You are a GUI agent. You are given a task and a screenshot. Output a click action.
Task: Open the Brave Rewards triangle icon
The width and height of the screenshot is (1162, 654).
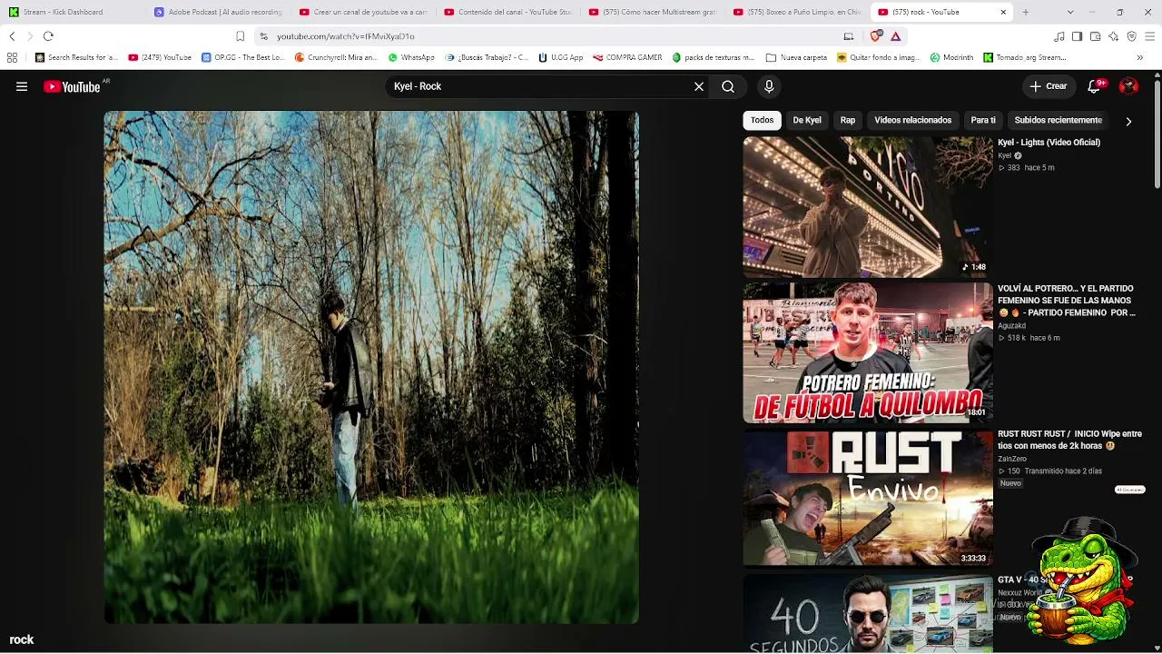[896, 36]
